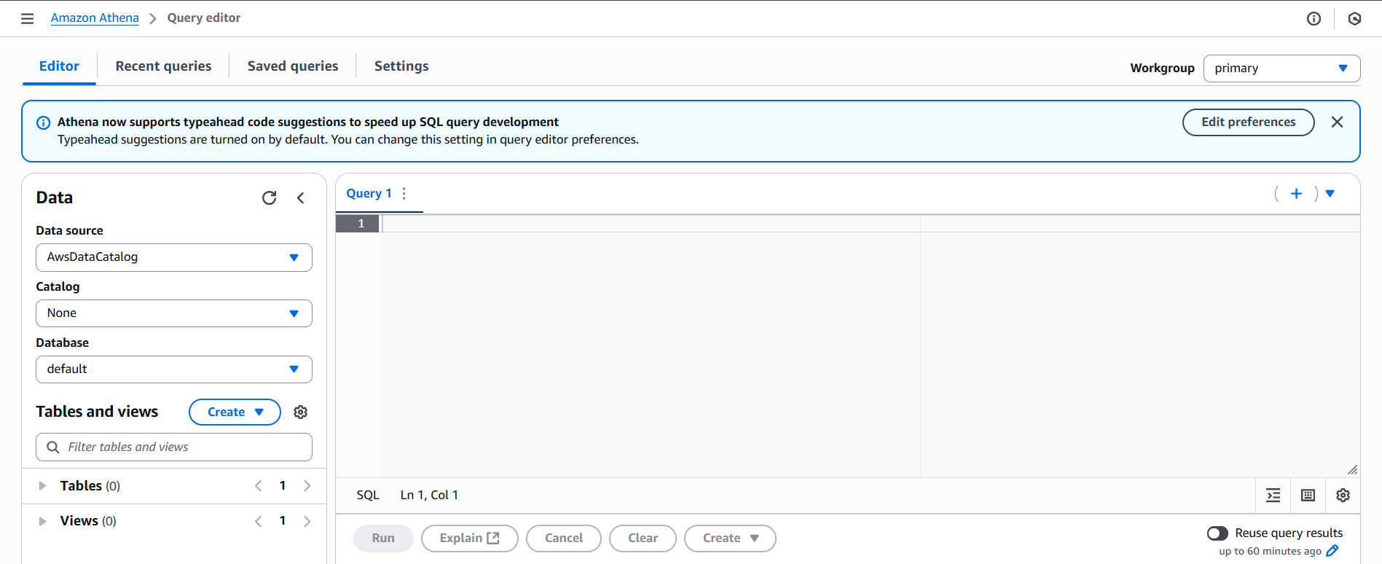Click the Run button
The image size is (1382, 564).
point(383,538)
